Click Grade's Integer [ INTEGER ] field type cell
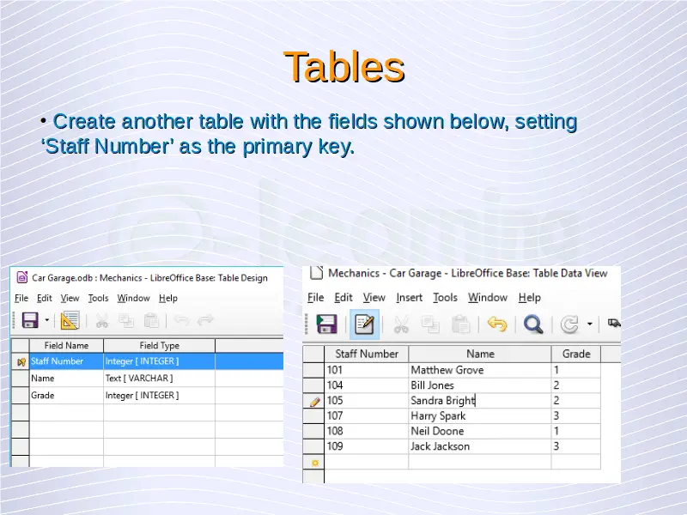687x515 pixels. pyautogui.click(x=160, y=396)
